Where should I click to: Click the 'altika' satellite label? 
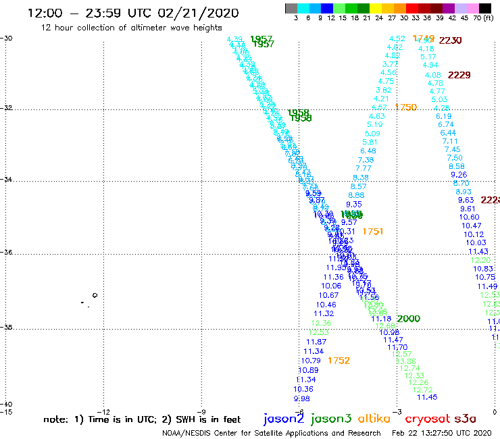point(374,419)
